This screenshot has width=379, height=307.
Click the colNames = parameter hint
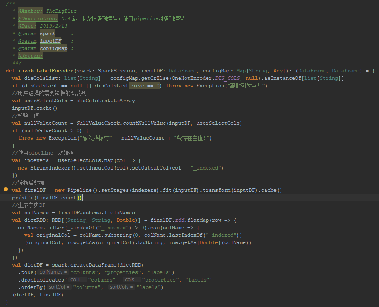click(53, 272)
